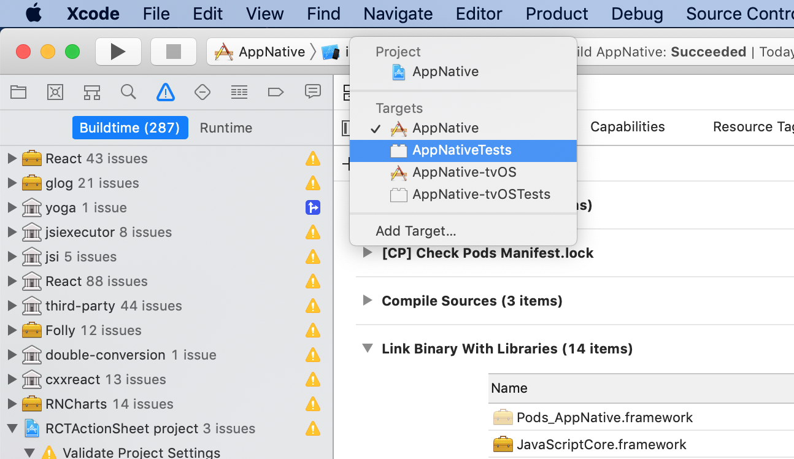Show the Issue navigator warning icon
The height and width of the screenshot is (459, 794).
coord(166,92)
